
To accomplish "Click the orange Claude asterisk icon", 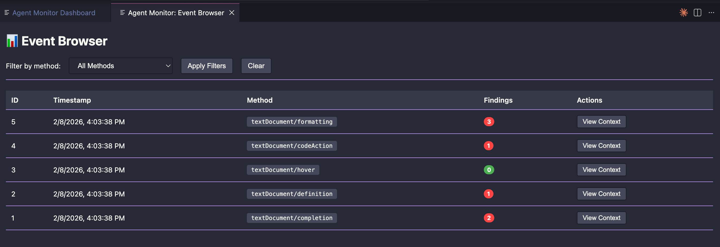I will (x=683, y=12).
